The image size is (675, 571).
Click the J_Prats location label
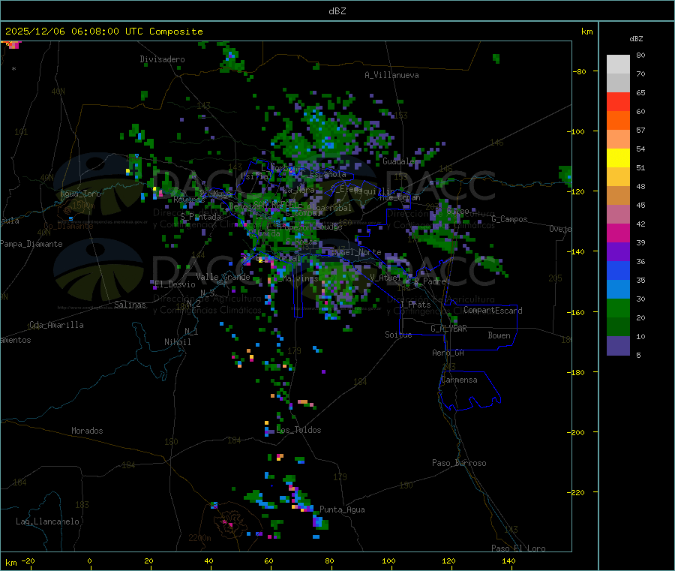(x=415, y=305)
